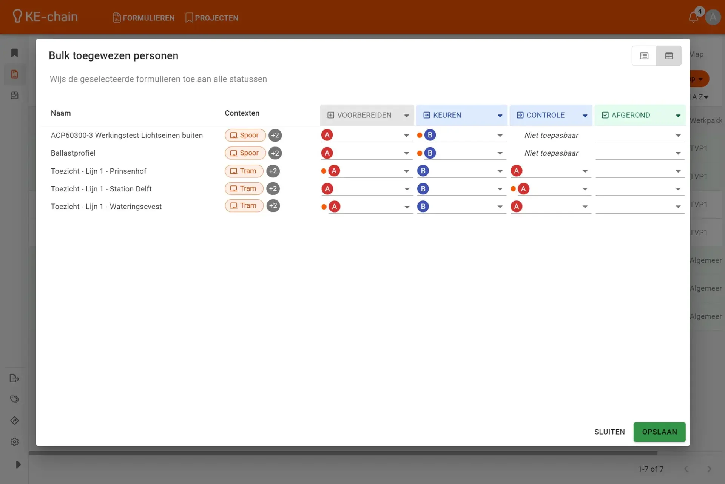Screen dimensions: 725x484
Task: Expand the AFGEROND column dropdown arrow
Action: coord(678,116)
